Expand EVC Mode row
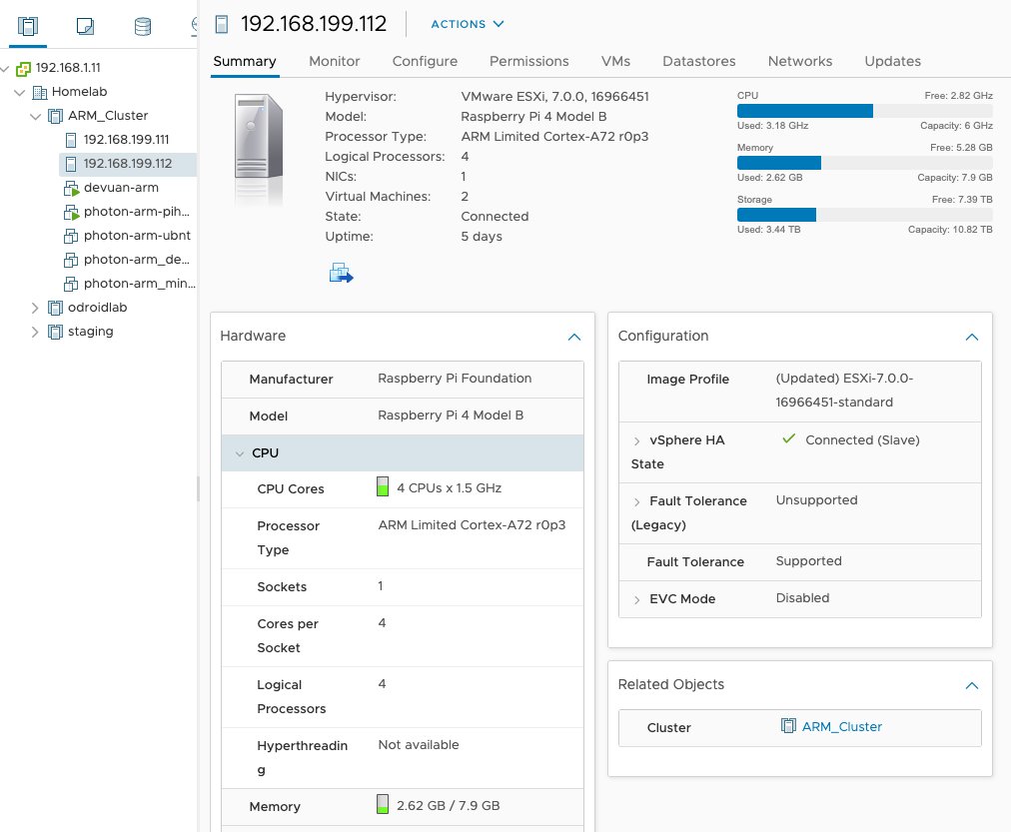Image resolution: width=1011 pixels, height=832 pixels. pos(636,600)
